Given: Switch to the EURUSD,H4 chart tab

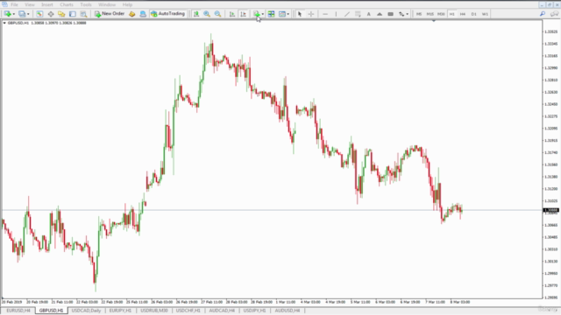Looking at the screenshot, I should coord(18,311).
